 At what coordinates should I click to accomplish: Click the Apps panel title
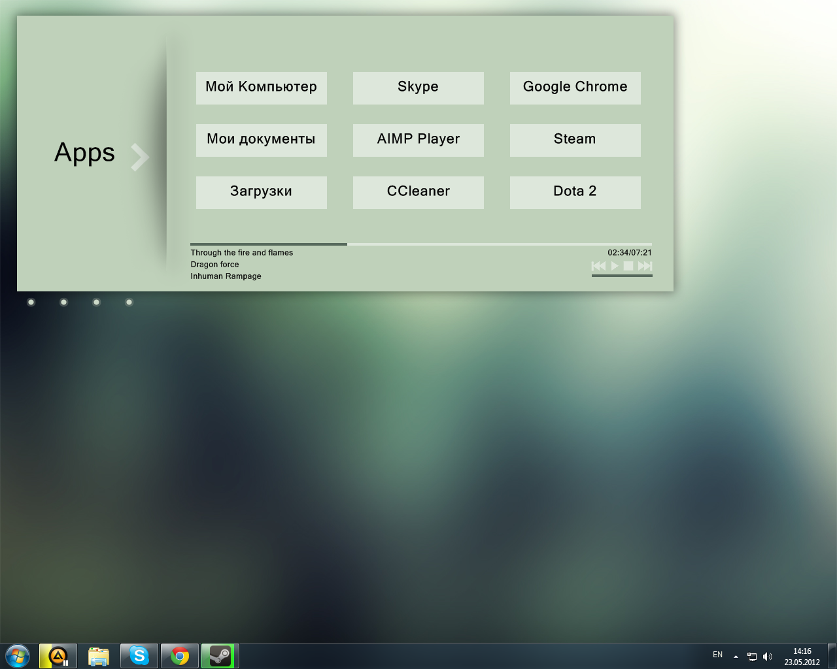[x=85, y=153]
